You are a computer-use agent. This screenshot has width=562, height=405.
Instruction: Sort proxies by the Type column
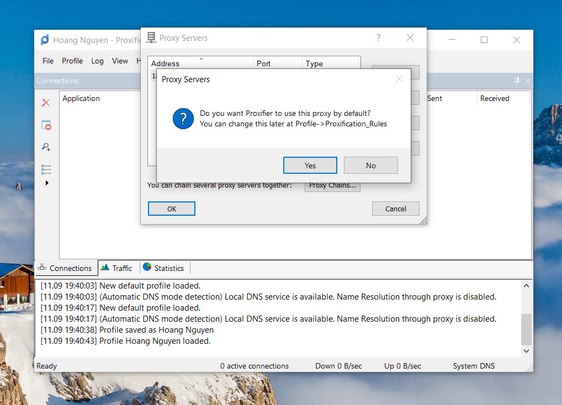[x=331, y=63]
